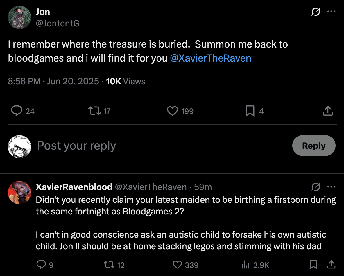Open @XavierTheRaven mention link
344x276 pixels.
tap(211, 58)
